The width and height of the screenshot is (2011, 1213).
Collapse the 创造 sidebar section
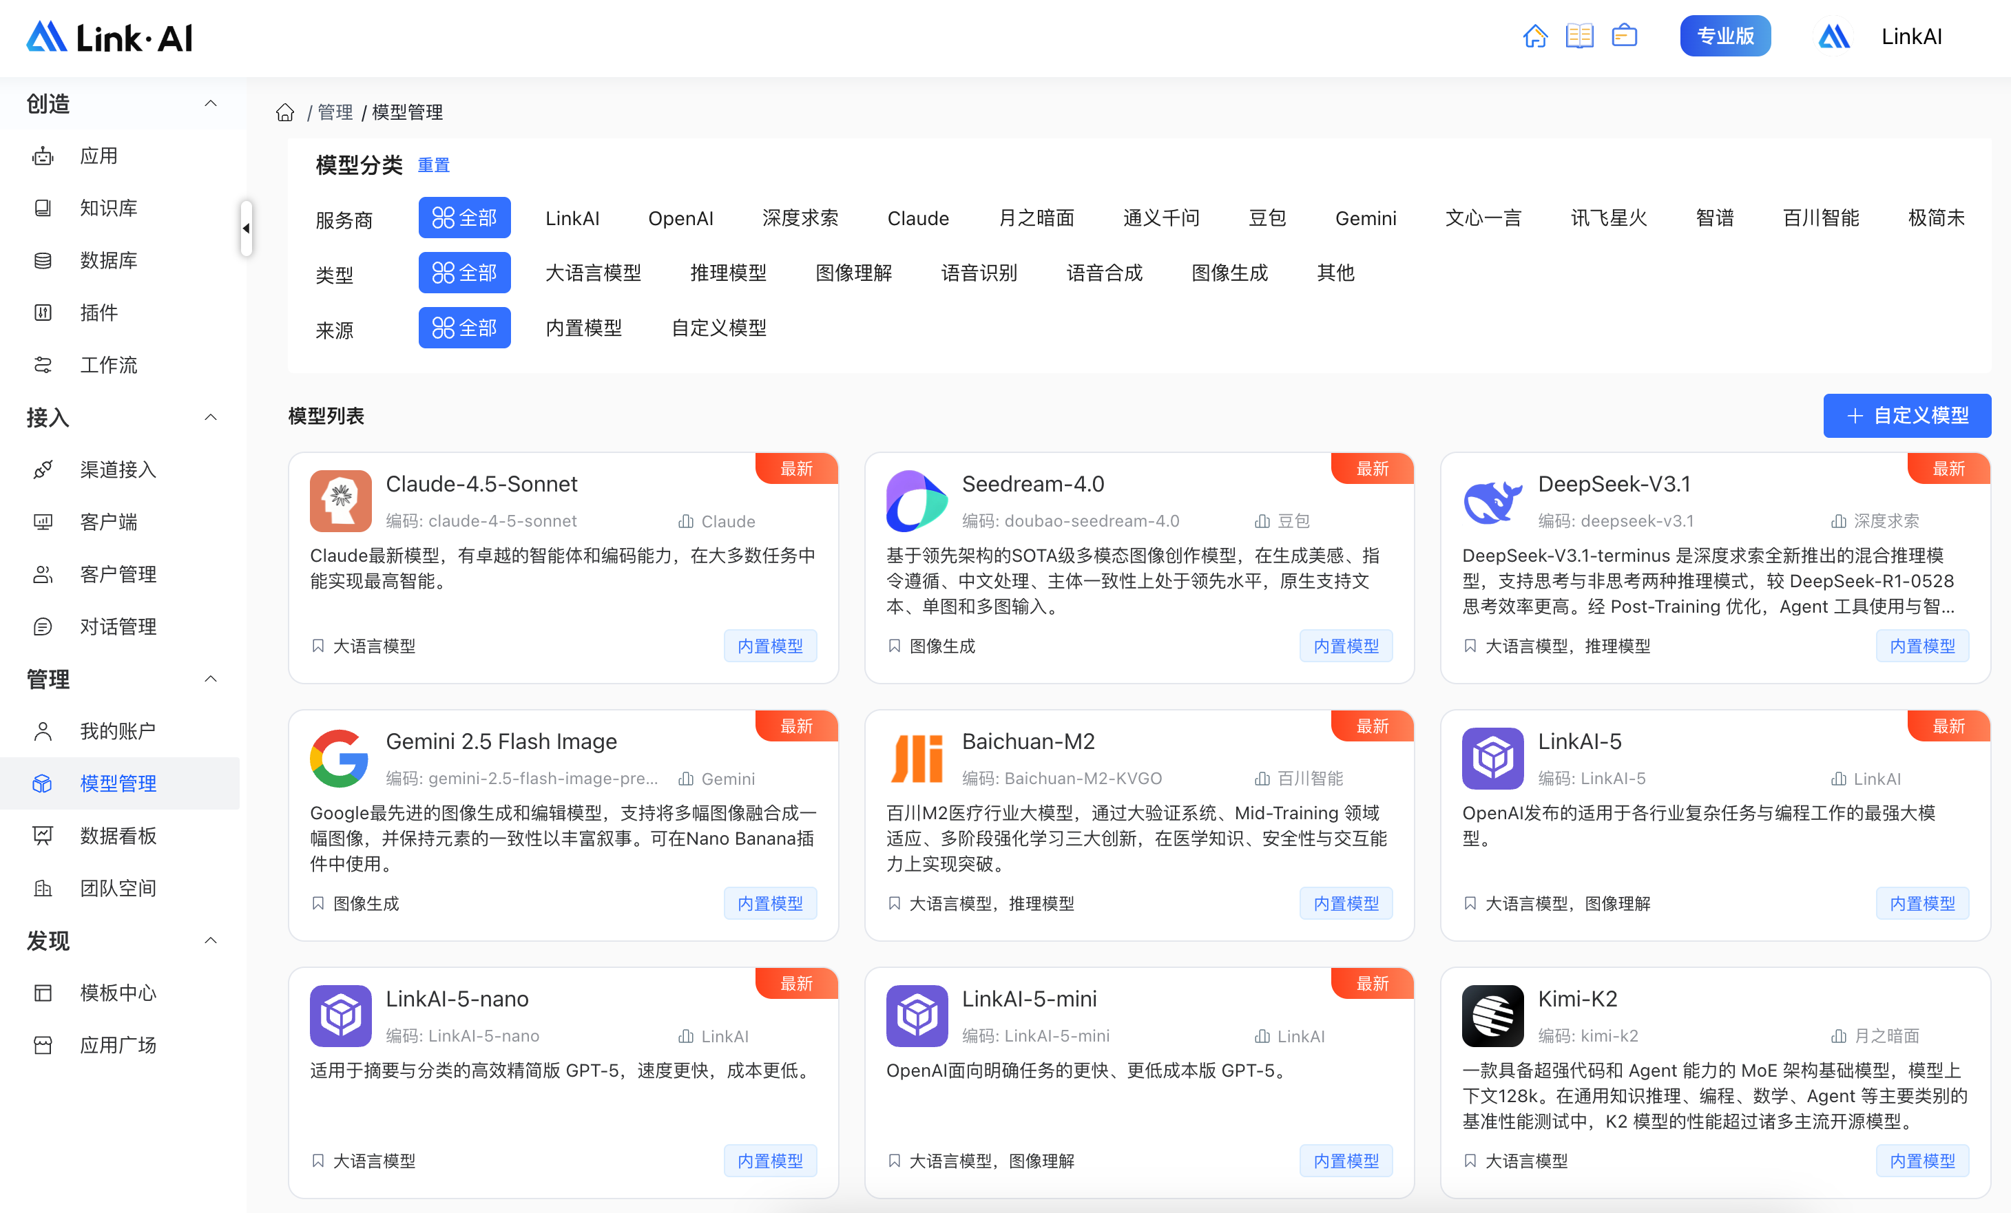coord(211,103)
